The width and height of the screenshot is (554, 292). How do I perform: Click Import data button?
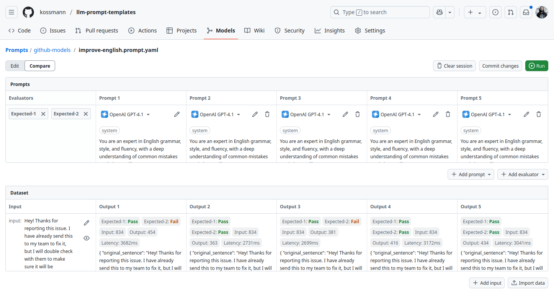coord(528,283)
